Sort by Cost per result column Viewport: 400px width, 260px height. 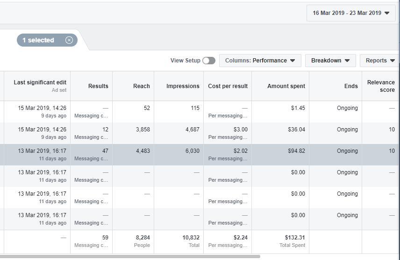tap(228, 86)
